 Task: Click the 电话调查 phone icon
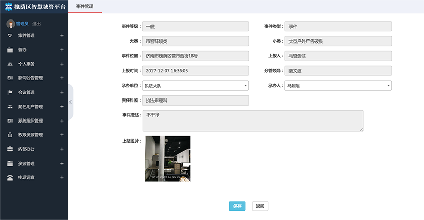point(10,177)
